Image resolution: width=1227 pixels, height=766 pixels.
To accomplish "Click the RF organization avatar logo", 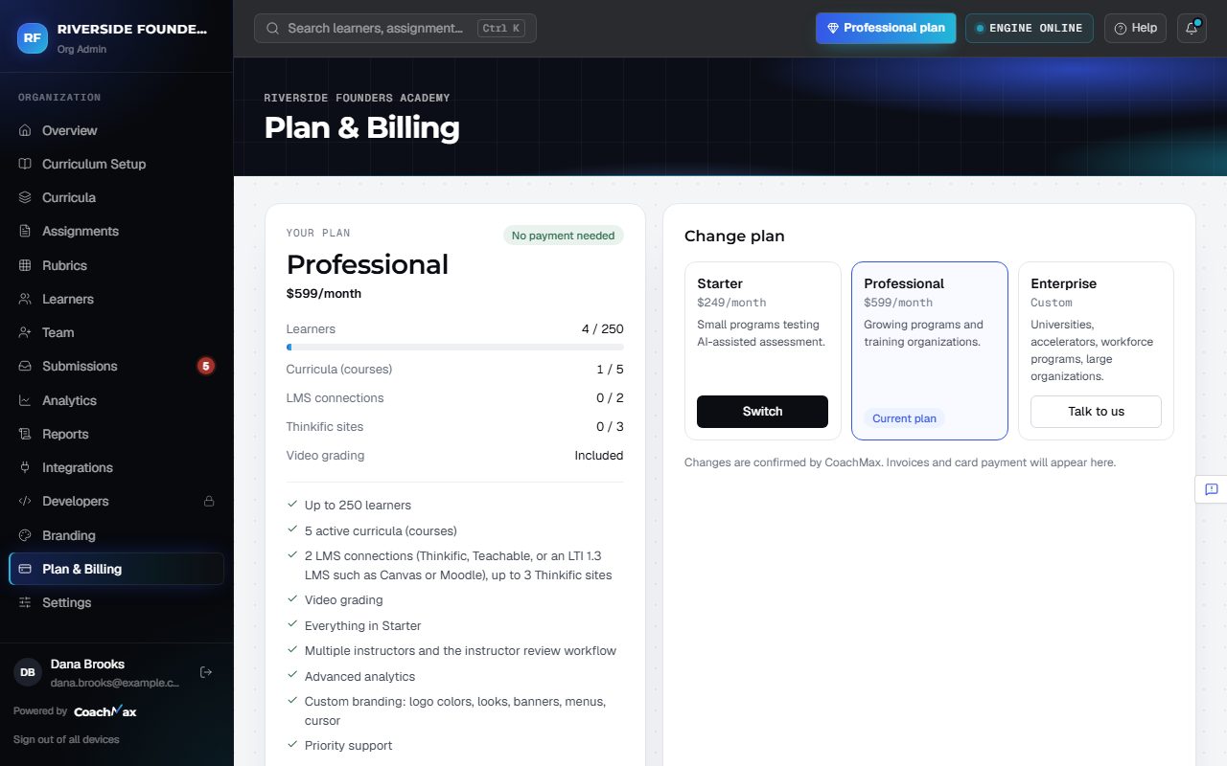I will [x=33, y=37].
